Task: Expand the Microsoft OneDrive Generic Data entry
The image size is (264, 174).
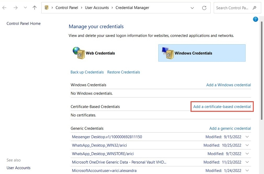Action: point(247,162)
